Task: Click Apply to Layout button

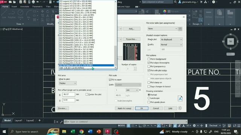Action: coord(125,108)
